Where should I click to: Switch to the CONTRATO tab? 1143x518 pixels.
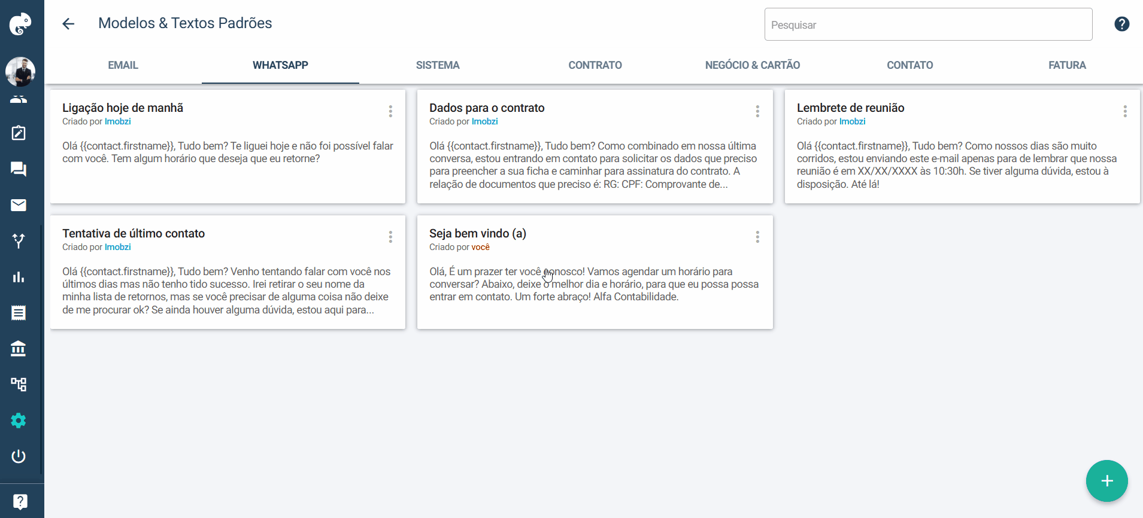595,65
